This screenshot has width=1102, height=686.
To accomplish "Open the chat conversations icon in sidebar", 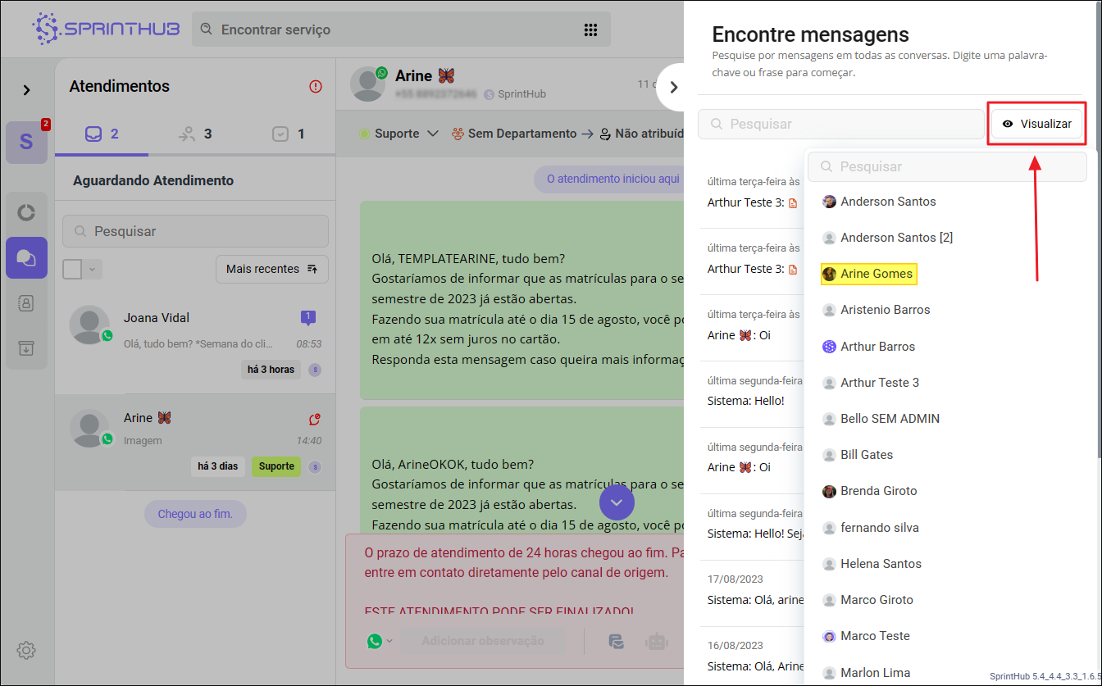I will pyautogui.click(x=26, y=258).
